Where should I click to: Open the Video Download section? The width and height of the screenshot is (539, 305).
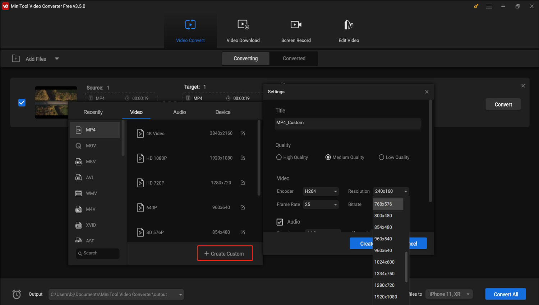tap(243, 31)
